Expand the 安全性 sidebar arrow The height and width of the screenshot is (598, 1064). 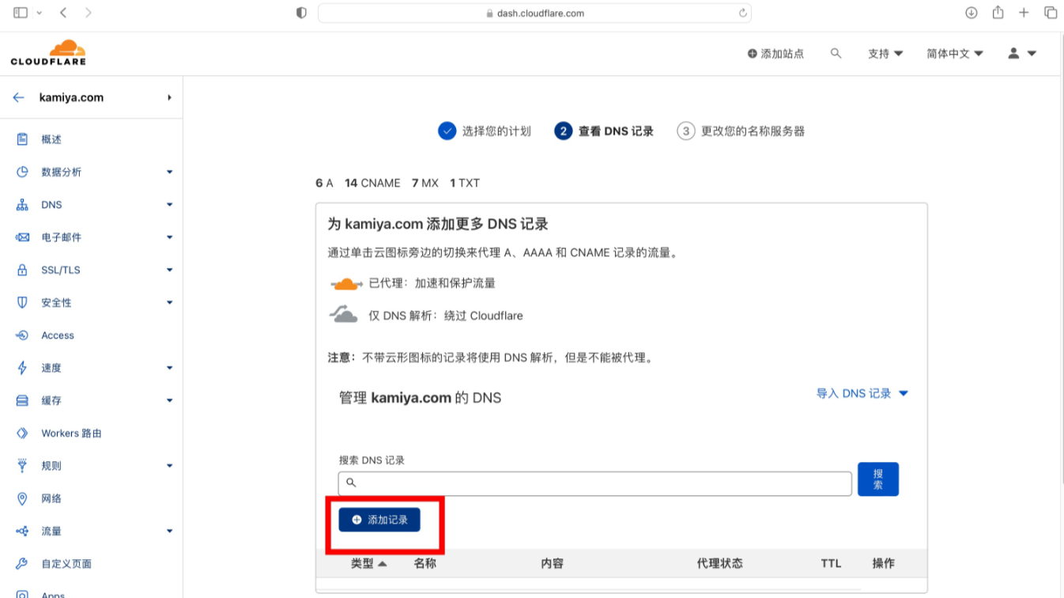coord(169,302)
